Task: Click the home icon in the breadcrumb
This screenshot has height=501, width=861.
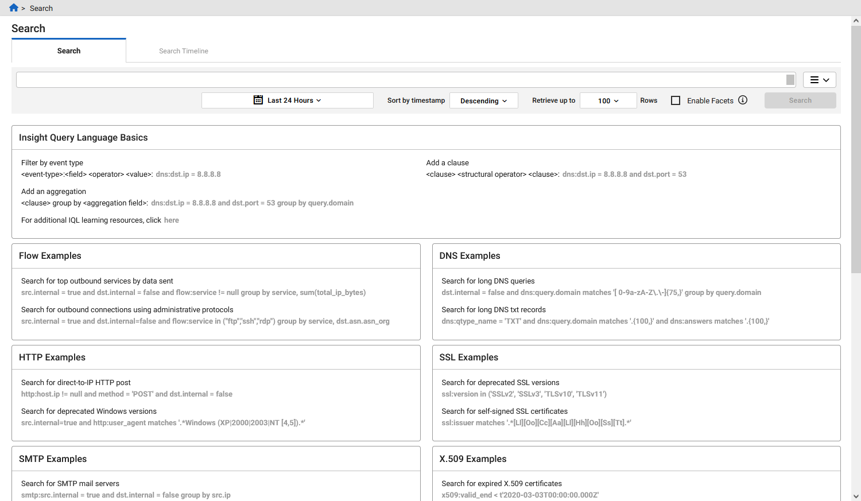Action: click(x=13, y=7)
